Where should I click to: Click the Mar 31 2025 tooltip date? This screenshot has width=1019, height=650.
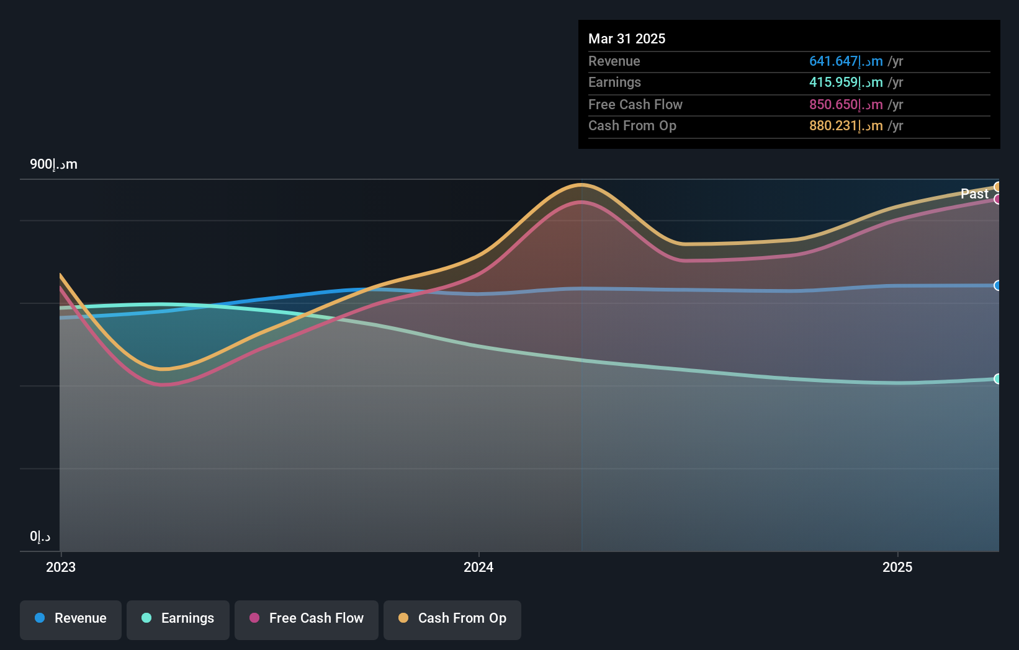(627, 38)
